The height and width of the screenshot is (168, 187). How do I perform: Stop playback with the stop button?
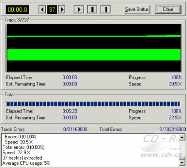point(92,10)
